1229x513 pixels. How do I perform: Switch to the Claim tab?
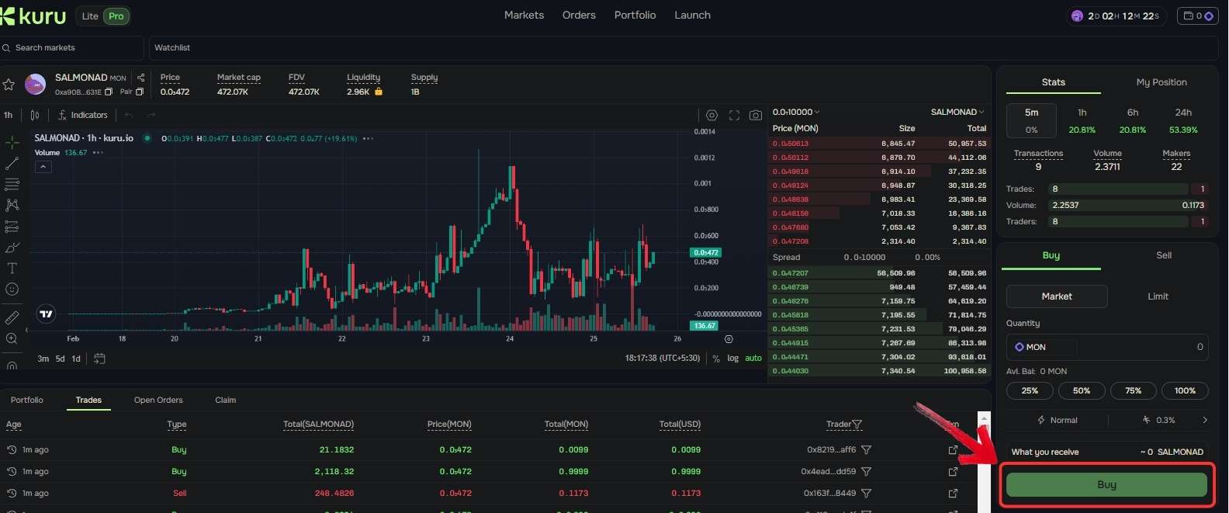pos(226,400)
